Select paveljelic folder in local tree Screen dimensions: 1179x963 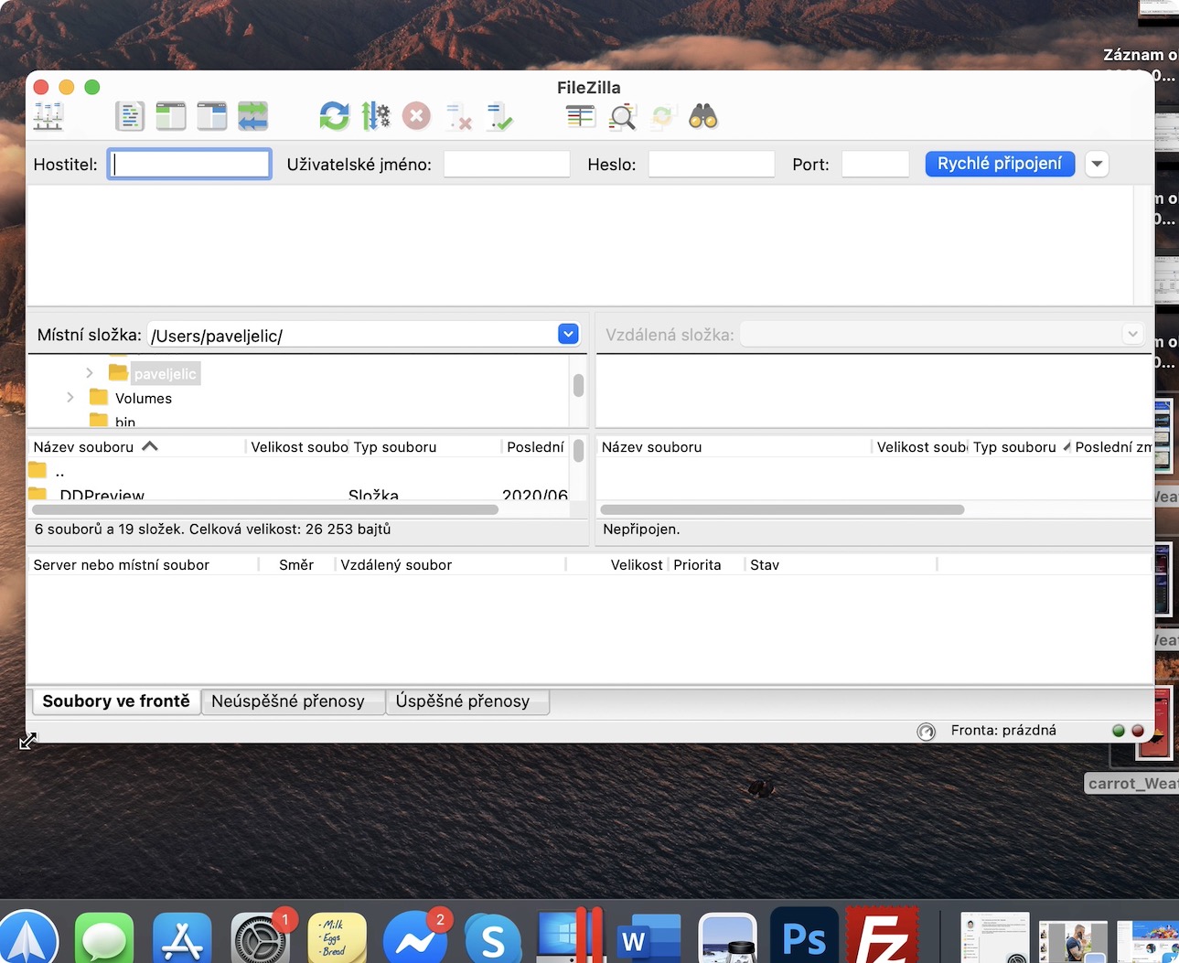click(165, 374)
